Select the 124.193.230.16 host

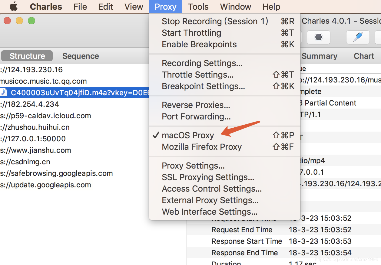pyautogui.click(x=31, y=69)
